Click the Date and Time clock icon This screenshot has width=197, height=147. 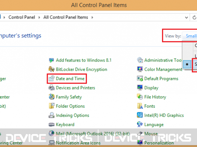[x=51, y=79]
